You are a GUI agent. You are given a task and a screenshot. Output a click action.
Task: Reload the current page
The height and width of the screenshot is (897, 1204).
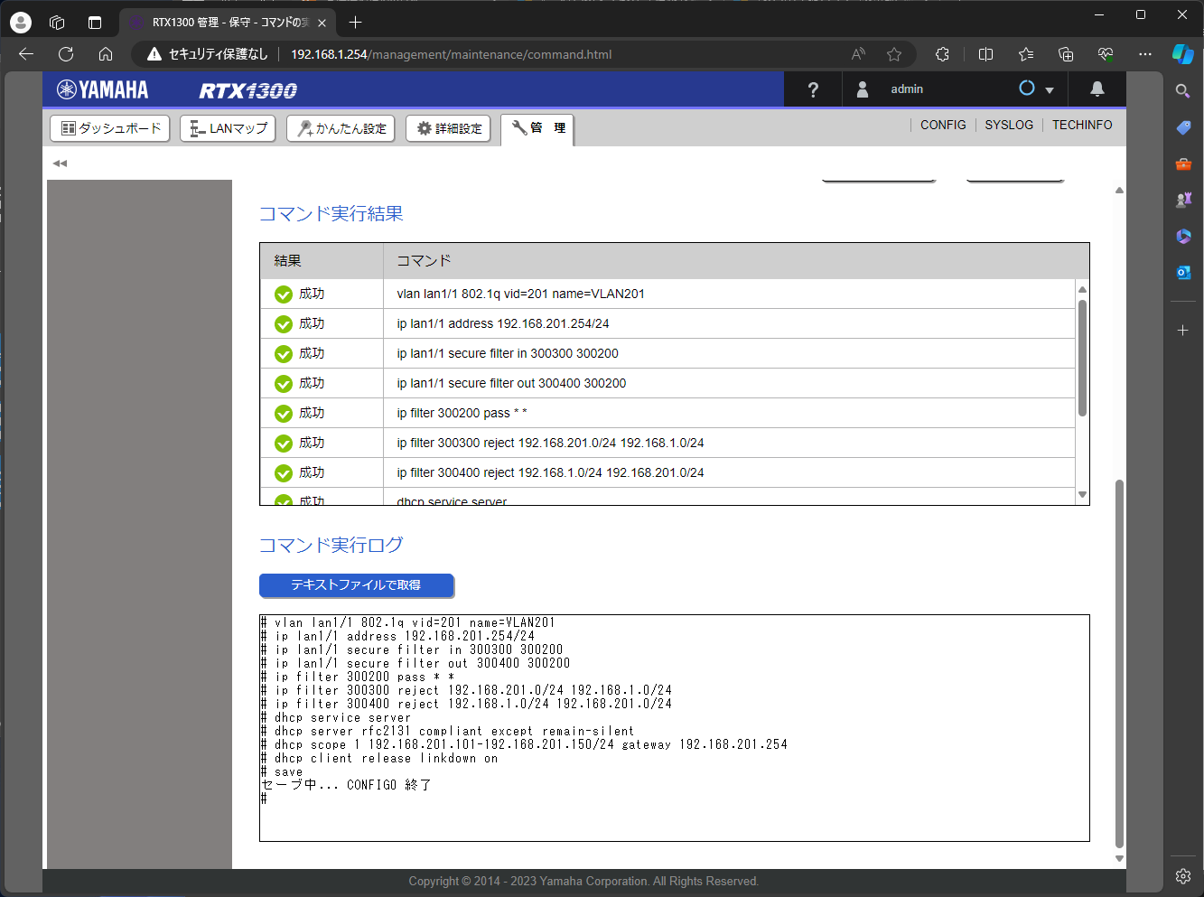(x=66, y=54)
